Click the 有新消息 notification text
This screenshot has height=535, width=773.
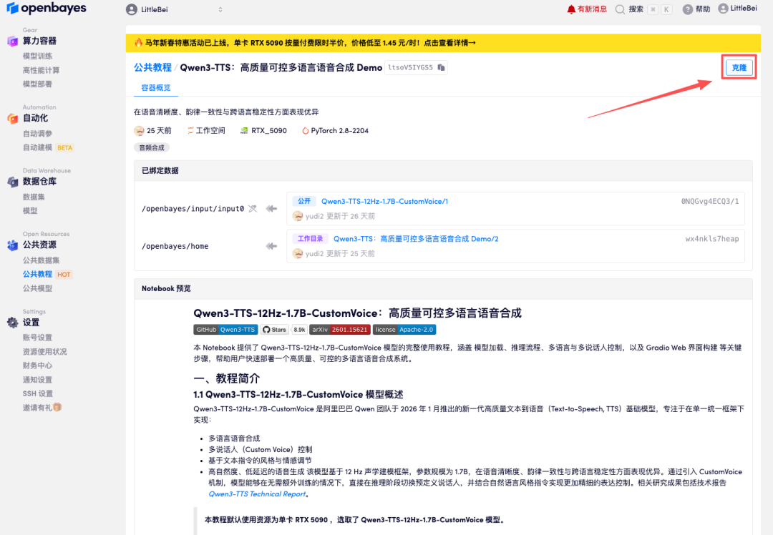point(592,9)
